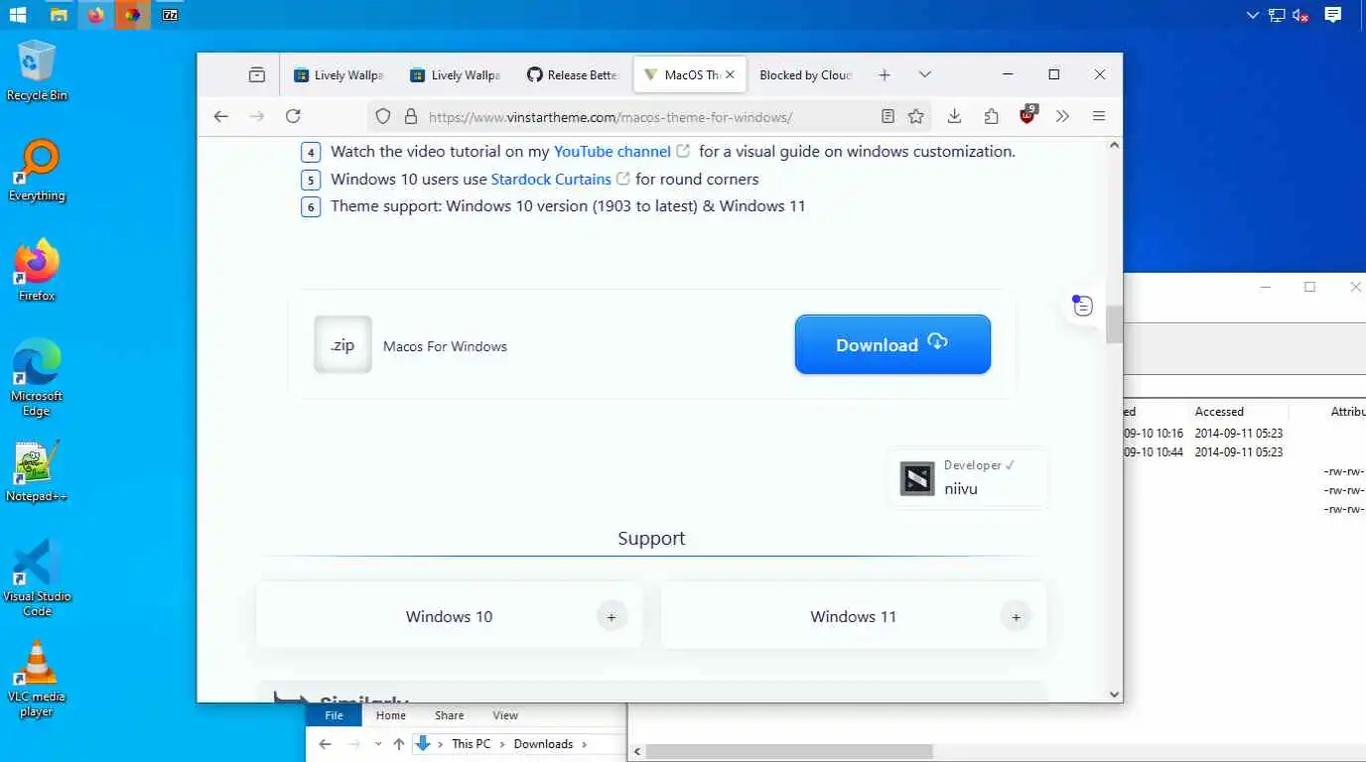The image size is (1366, 762).
Task: Click the .zip file icon next to Macos For Windows
Action: click(x=342, y=345)
